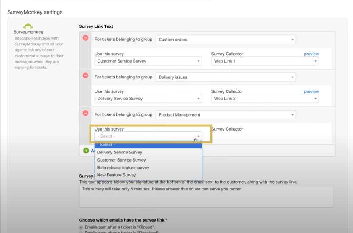Click preview link for Web Link 1
This screenshot has width=353, height=233.
(x=311, y=54)
